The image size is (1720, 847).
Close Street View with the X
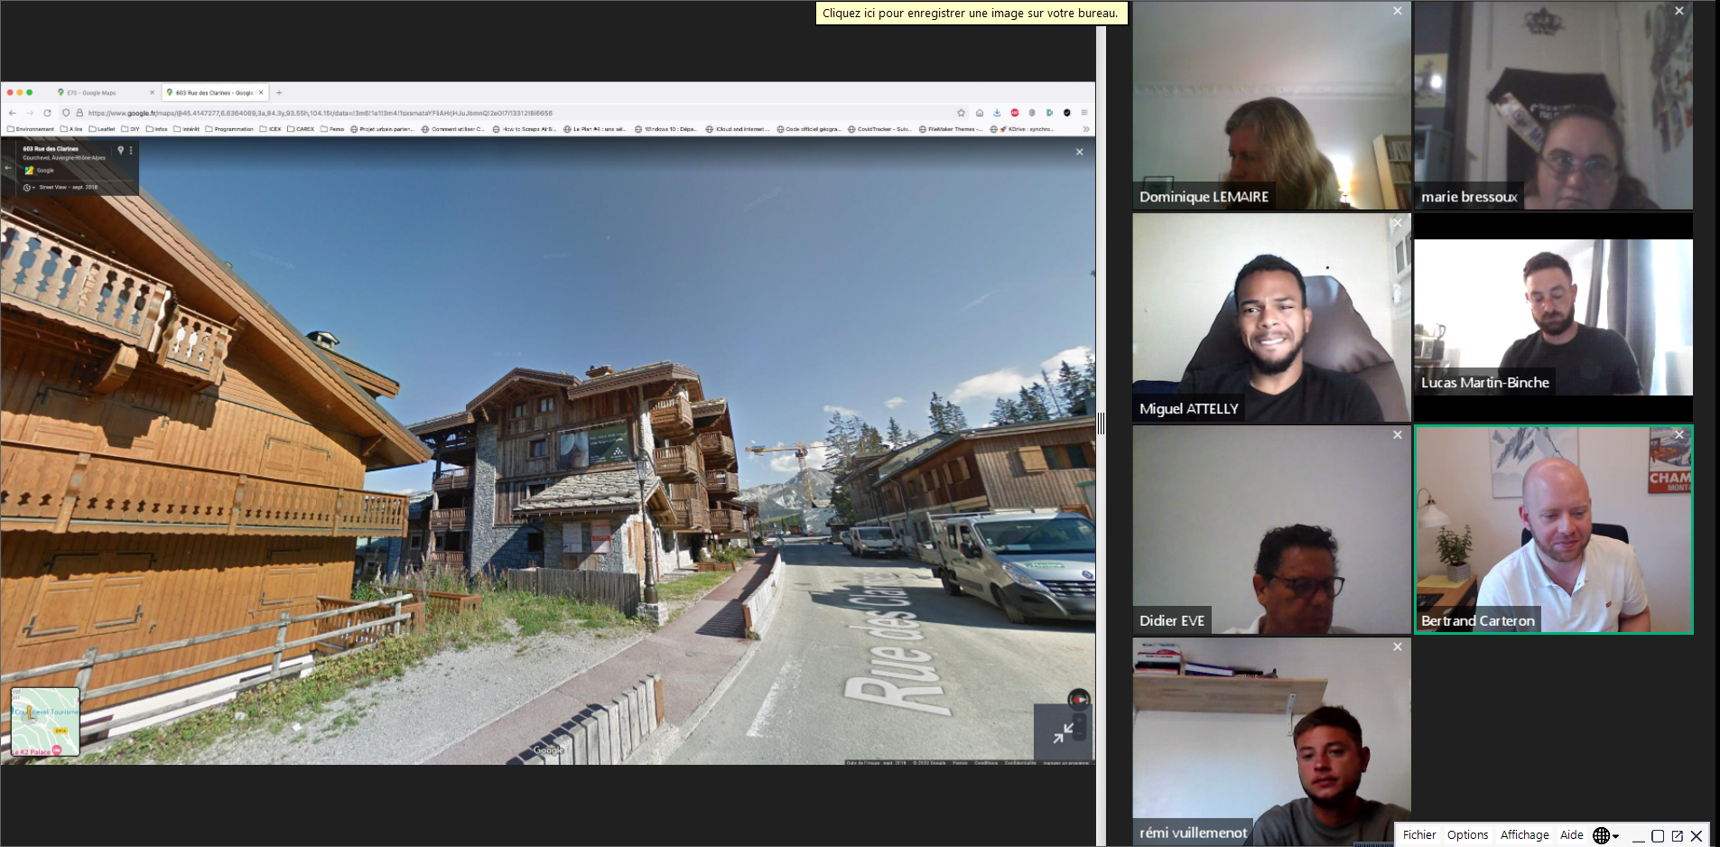1079,152
